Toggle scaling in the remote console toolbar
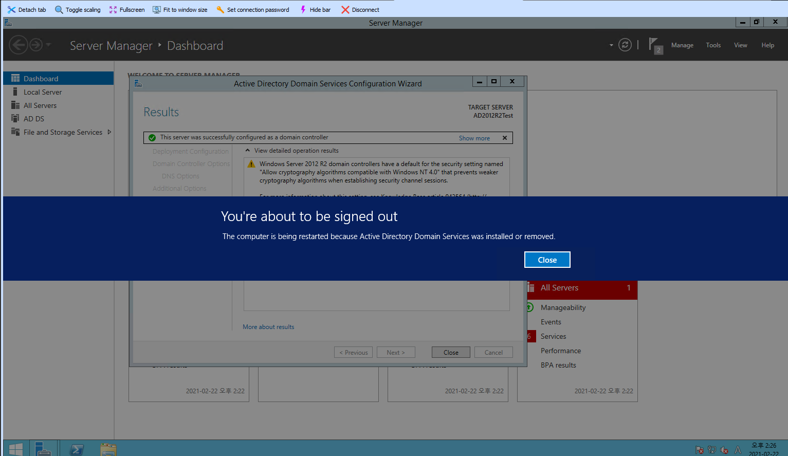788x456 pixels. 78,10
